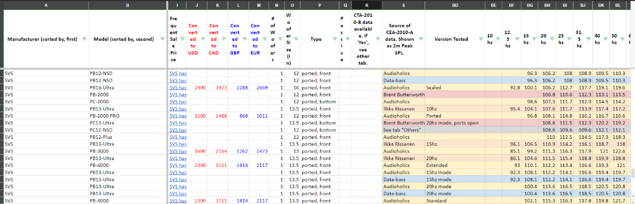Viewport: 635px width, 204px height.
Task: Open the SVS link in the PB-3000 row
Action: [x=178, y=151]
